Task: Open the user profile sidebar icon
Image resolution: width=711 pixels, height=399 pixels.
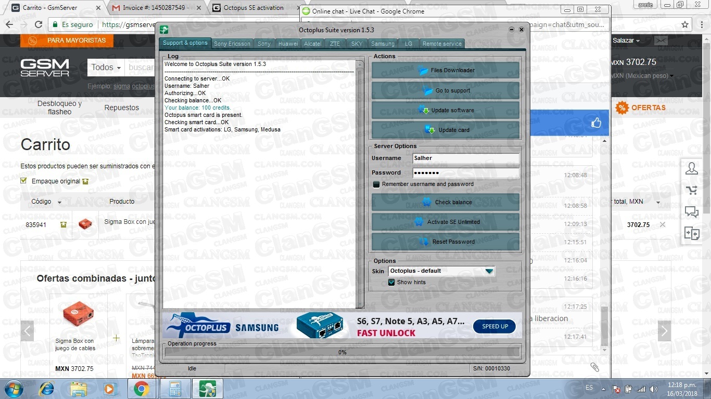Action: coord(692,168)
